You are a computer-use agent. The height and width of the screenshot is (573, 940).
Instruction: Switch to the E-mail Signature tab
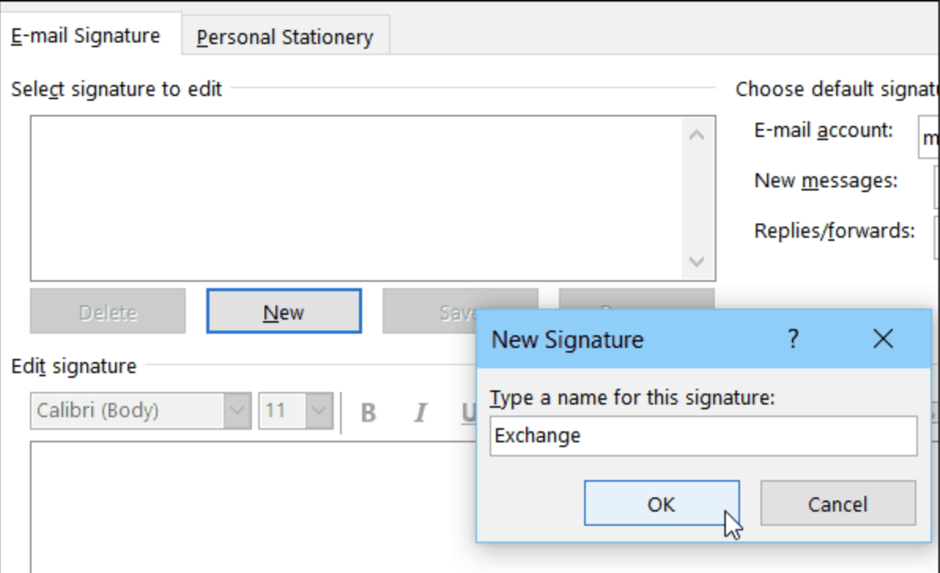click(86, 36)
